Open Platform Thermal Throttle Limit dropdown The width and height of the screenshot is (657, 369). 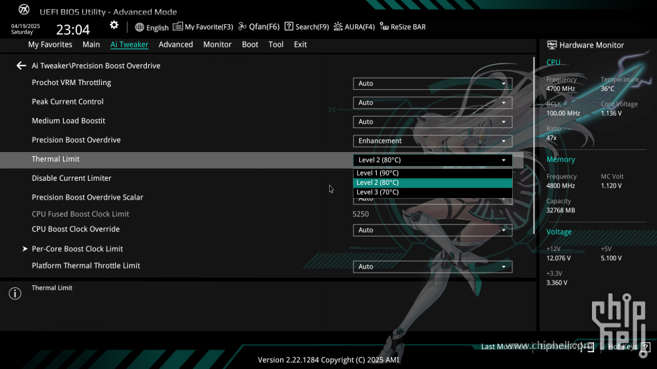tap(432, 267)
